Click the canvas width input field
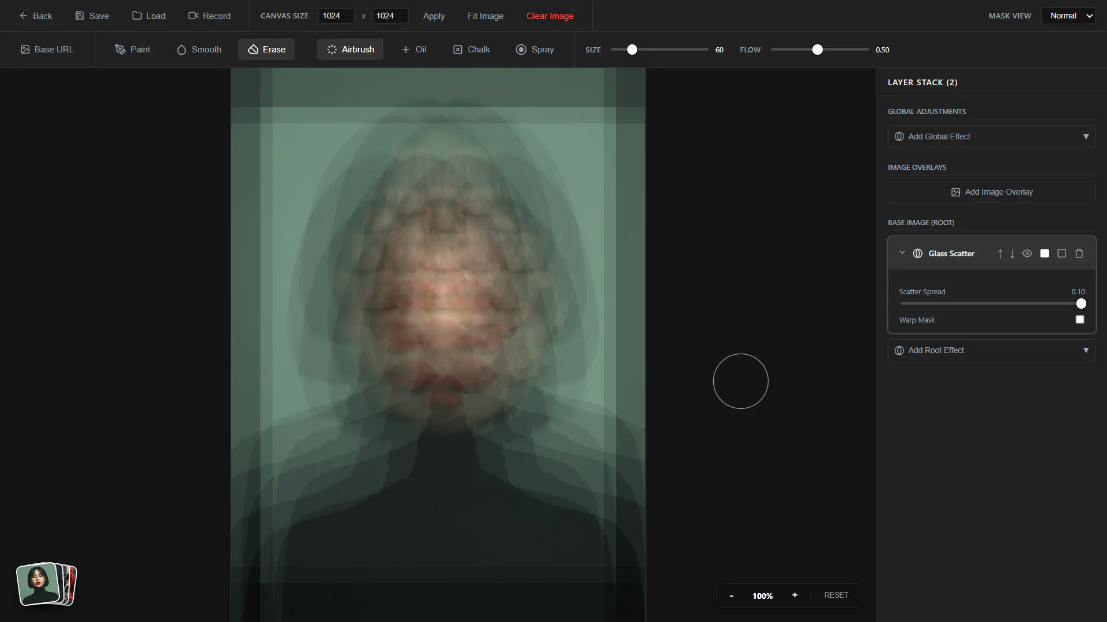Screen dimensions: 1107x622 (336, 16)
